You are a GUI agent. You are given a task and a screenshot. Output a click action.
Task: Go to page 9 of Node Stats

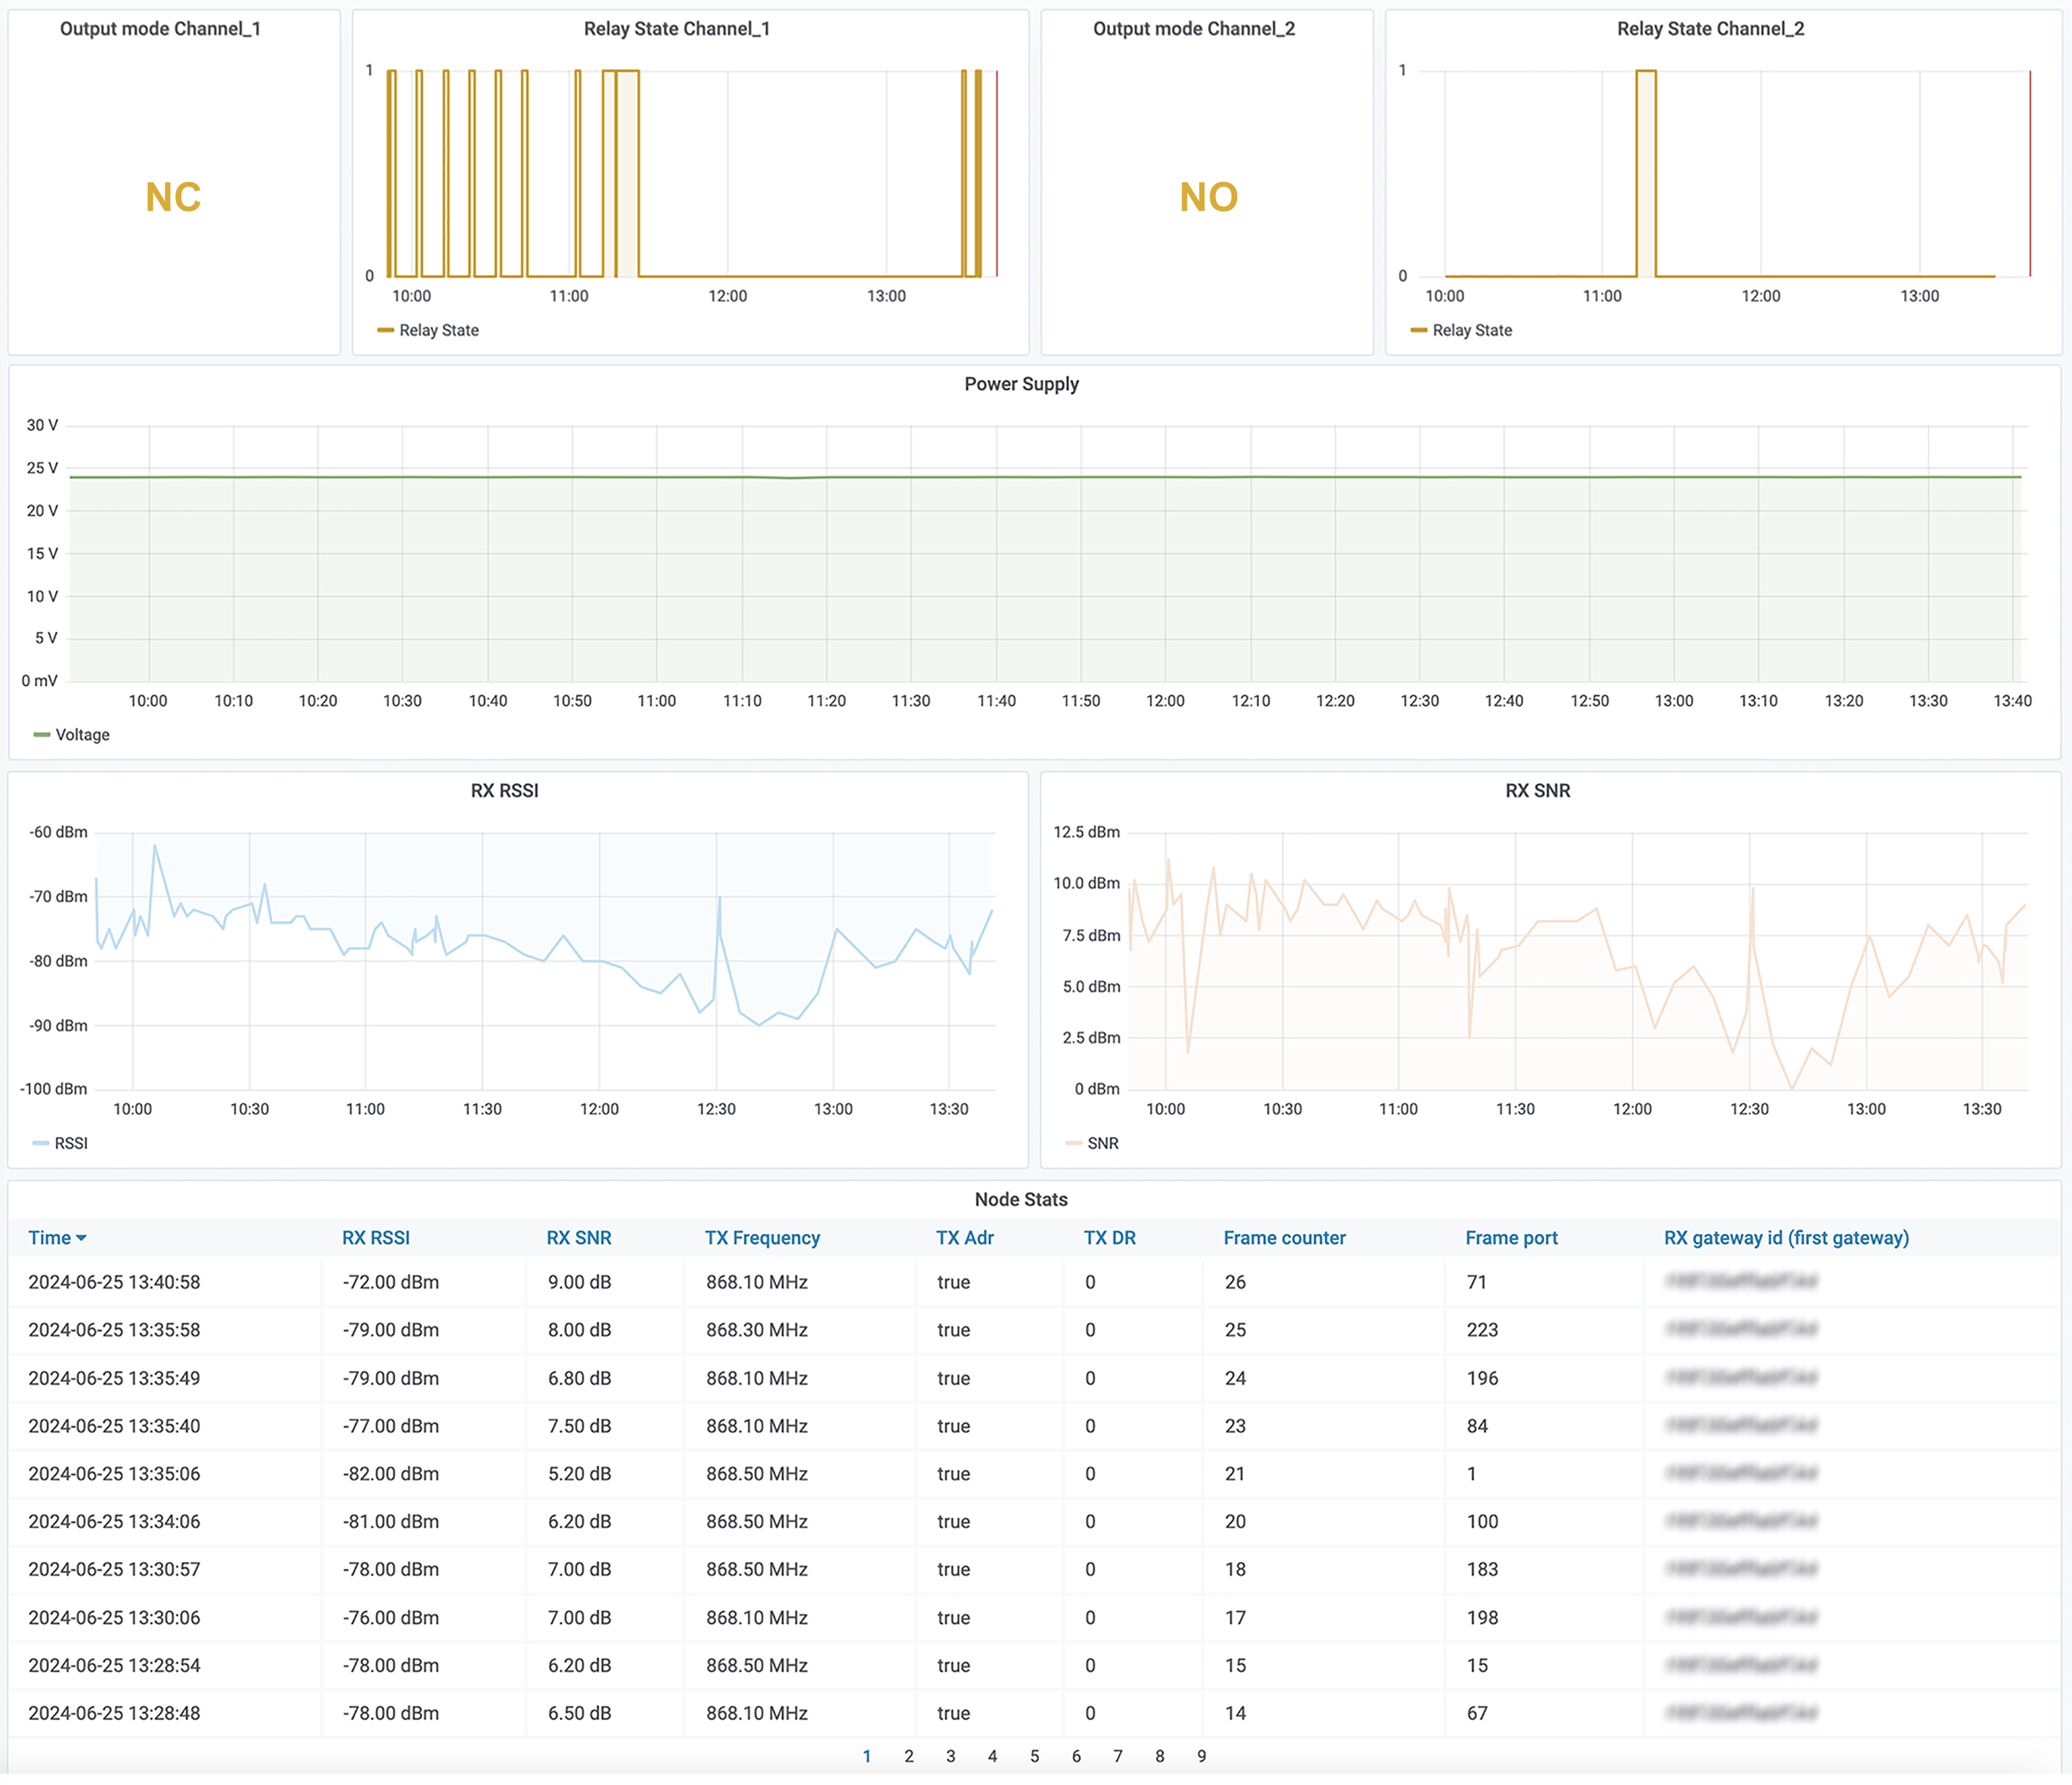point(1201,1756)
